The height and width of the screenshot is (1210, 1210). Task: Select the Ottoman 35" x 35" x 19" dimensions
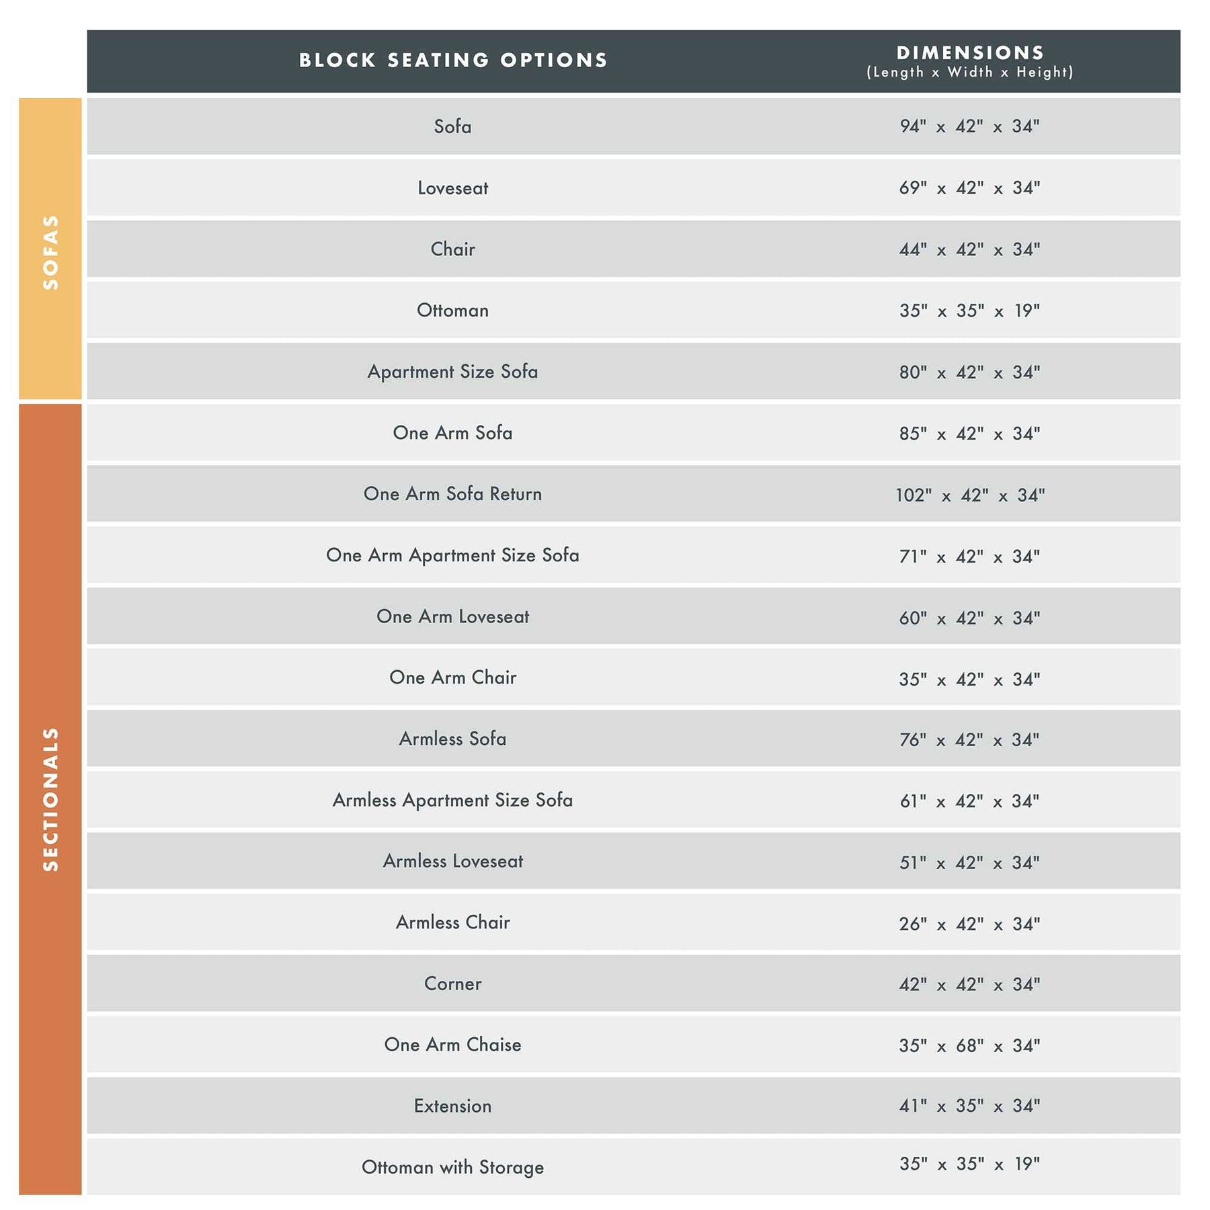[x=969, y=311]
